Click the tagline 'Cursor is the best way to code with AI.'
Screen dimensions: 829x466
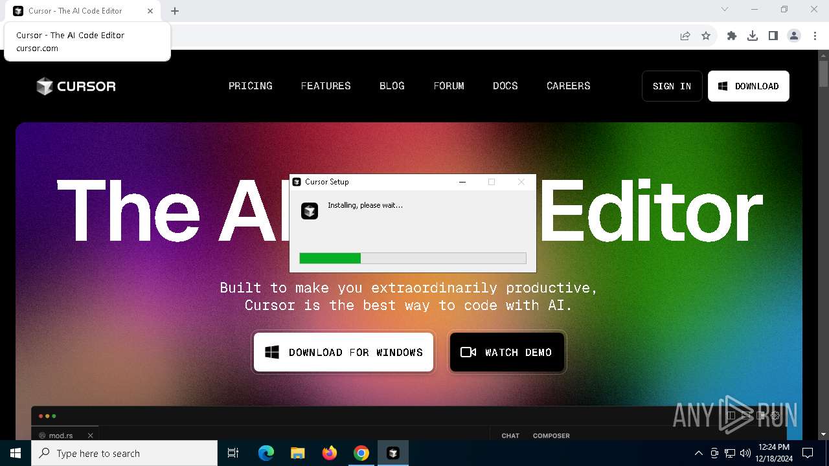(409, 305)
